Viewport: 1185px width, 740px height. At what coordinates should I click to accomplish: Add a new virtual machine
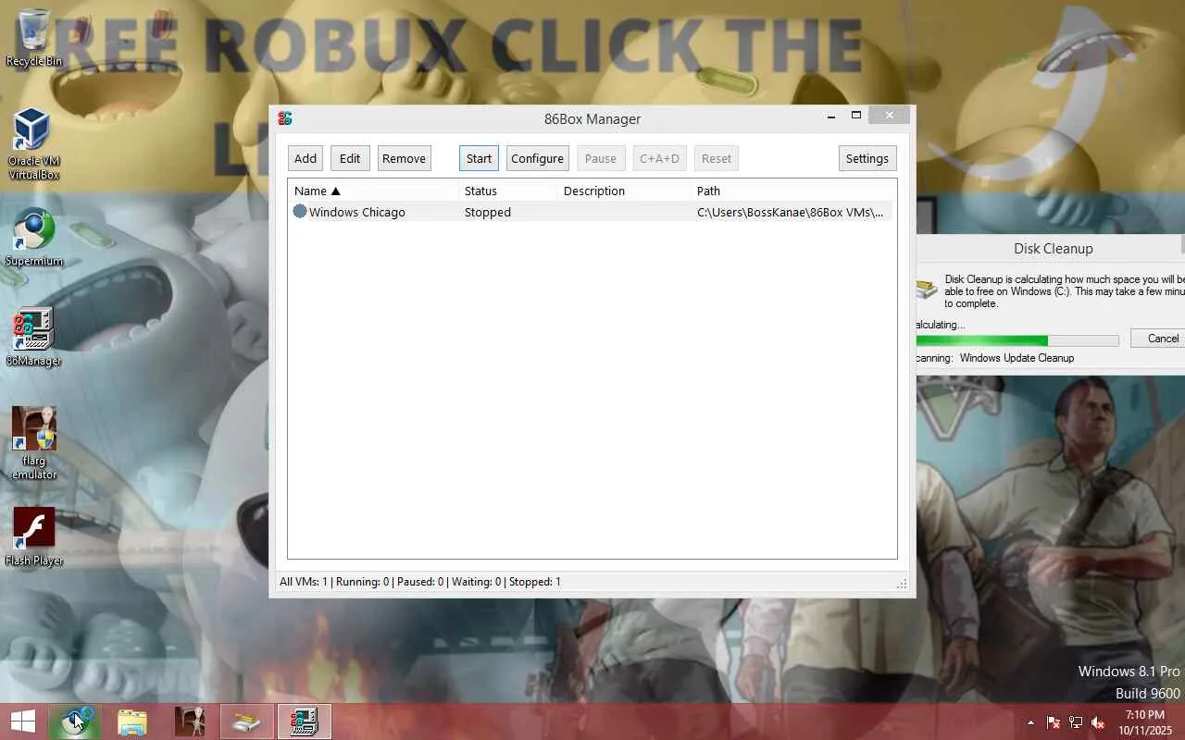306,158
